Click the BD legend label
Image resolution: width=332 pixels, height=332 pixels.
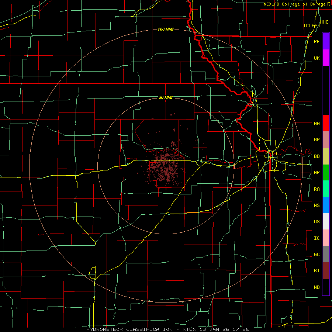tap(317, 156)
